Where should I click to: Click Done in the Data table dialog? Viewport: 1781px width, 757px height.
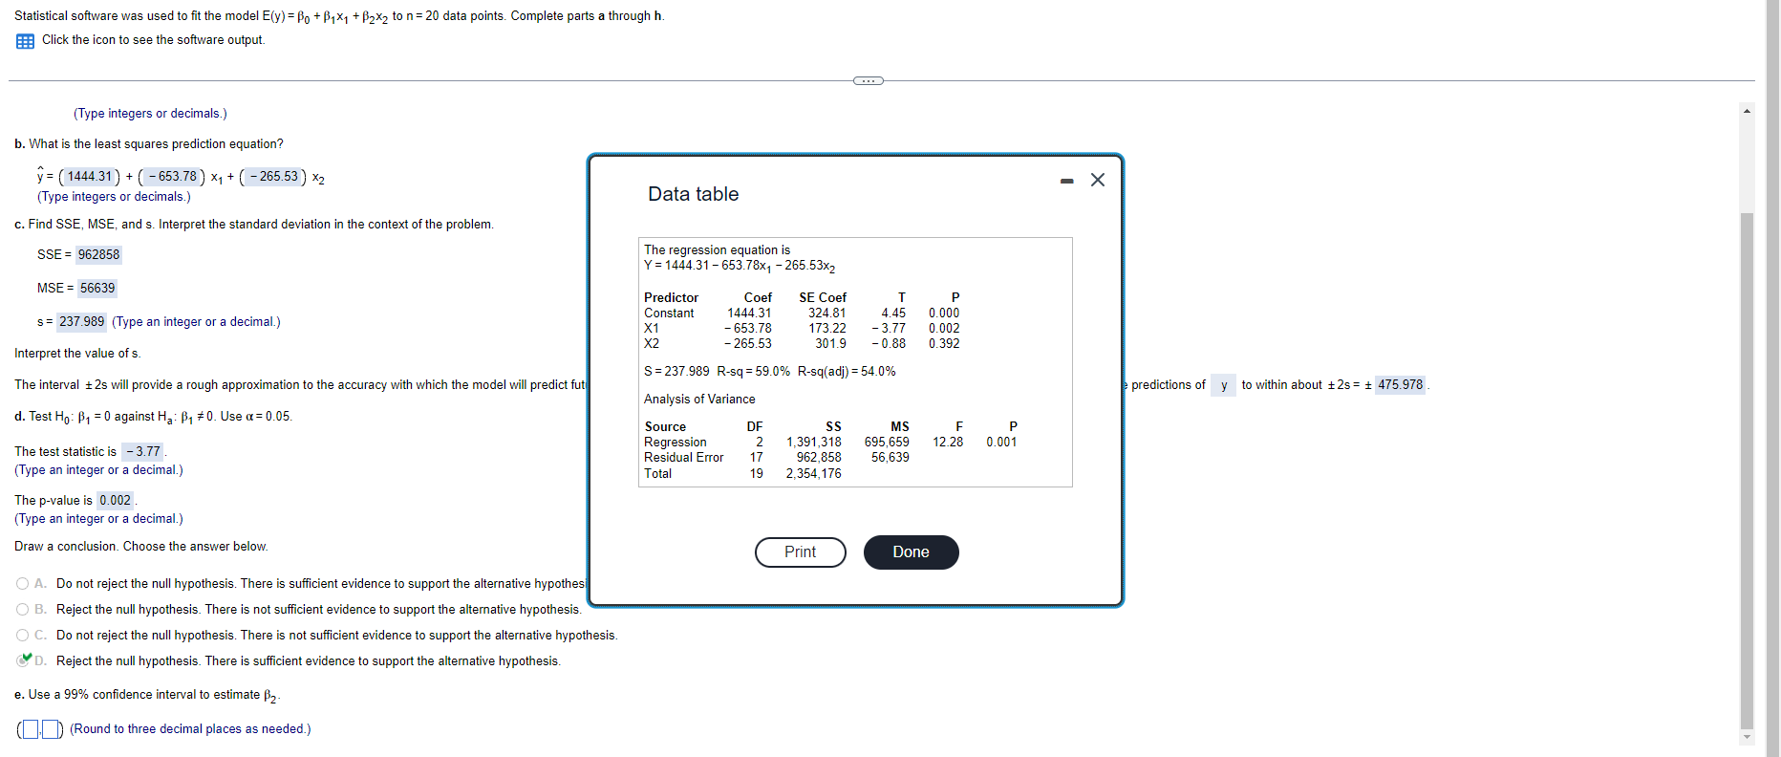911,552
